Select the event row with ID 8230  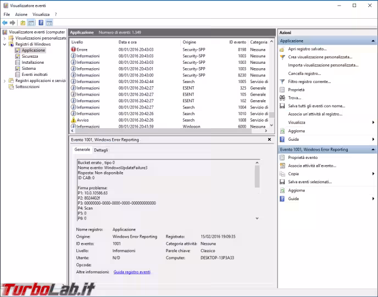[x=169, y=75]
